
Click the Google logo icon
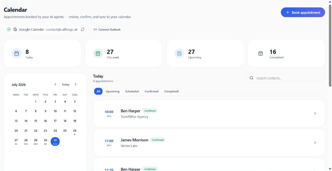[15, 29]
